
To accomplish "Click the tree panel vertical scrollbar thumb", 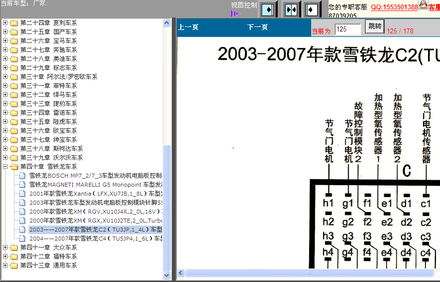I will point(167,208).
